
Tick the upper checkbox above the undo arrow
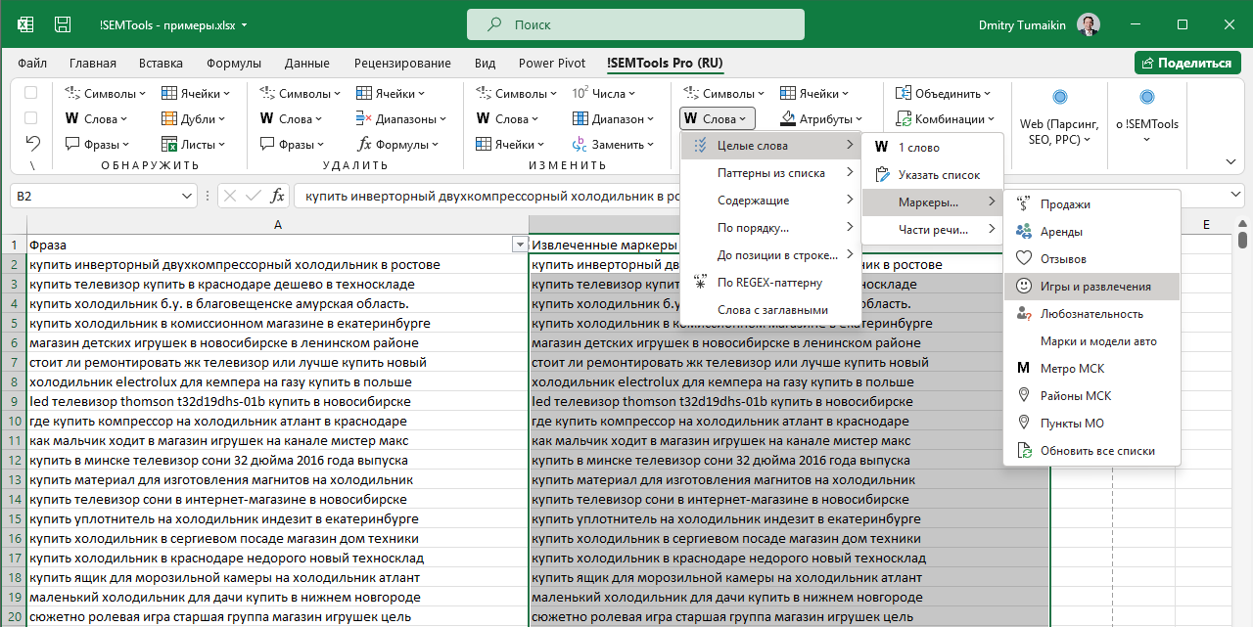click(30, 93)
